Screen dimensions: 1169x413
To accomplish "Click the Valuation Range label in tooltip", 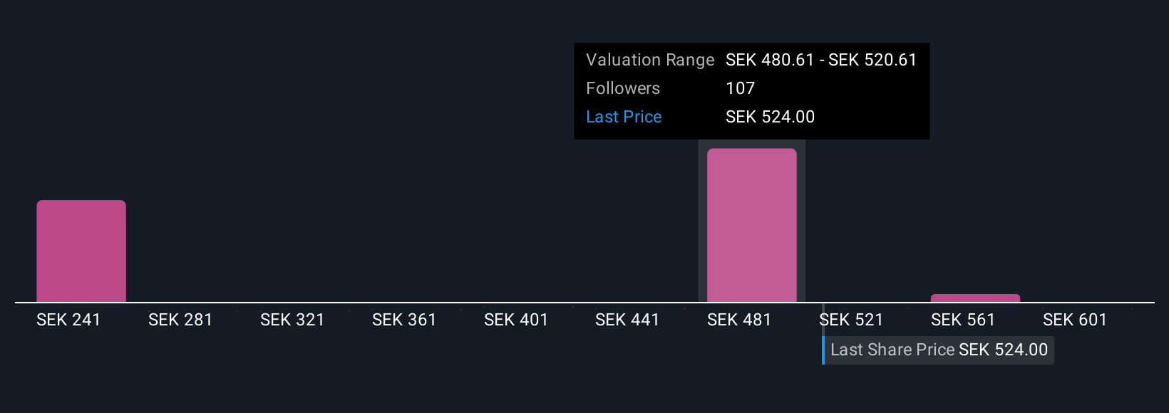I will pyautogui.click(x=650, y=60).
